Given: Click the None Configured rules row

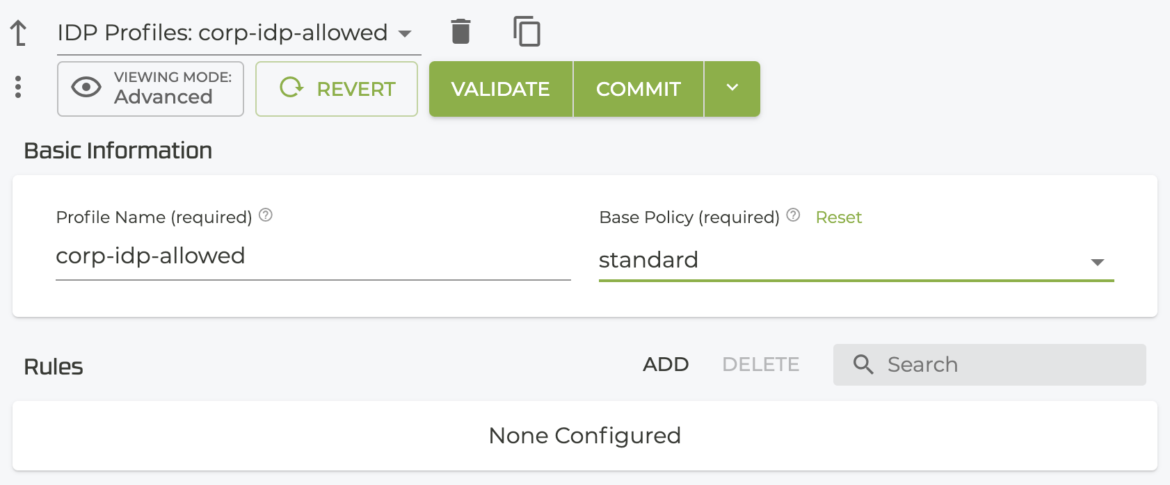Looking at the screenshot, I should pos(584,436).
